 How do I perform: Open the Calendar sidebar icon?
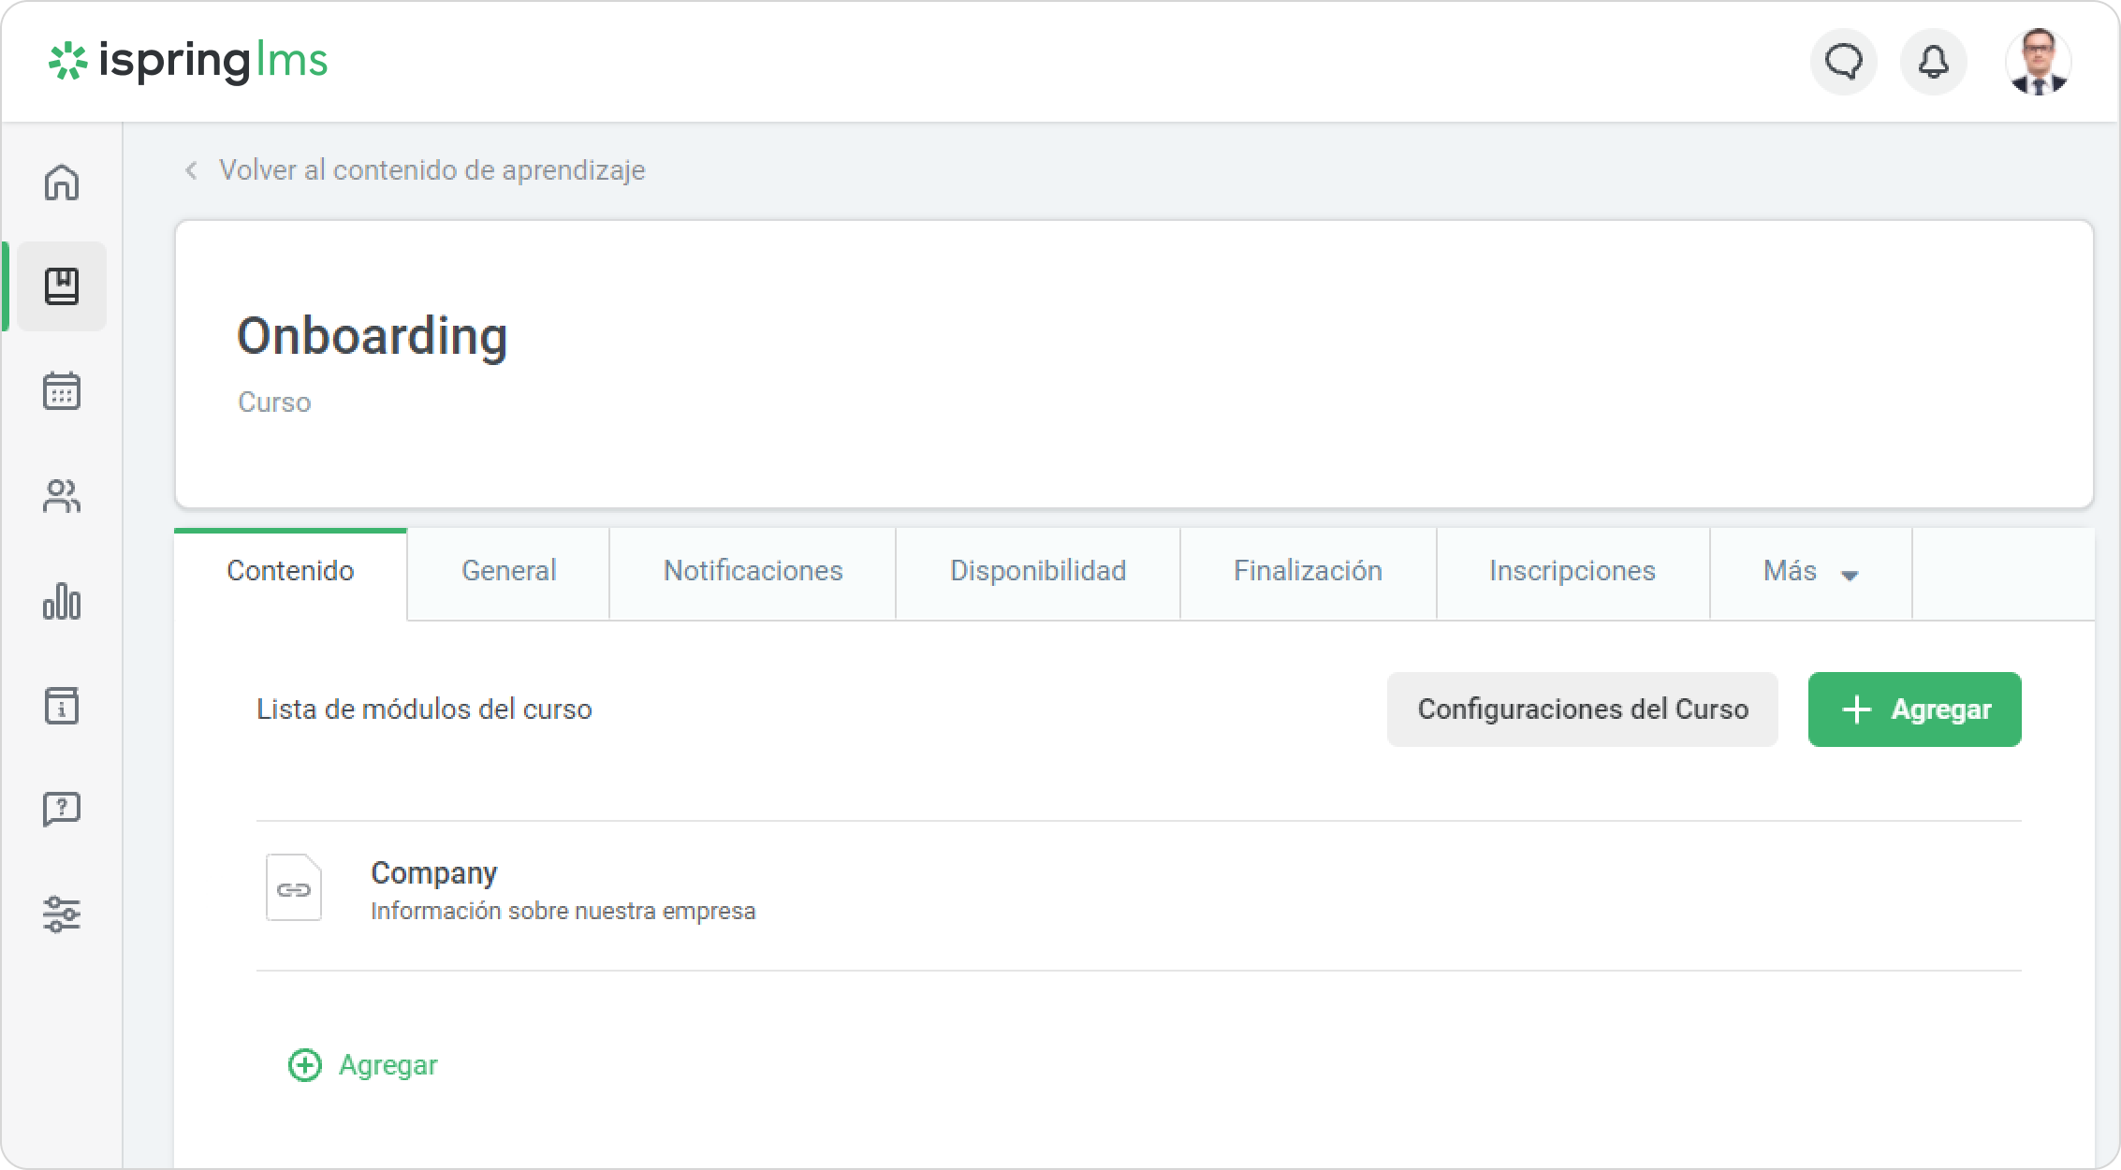pyautogui.click(x=62, y=391)
